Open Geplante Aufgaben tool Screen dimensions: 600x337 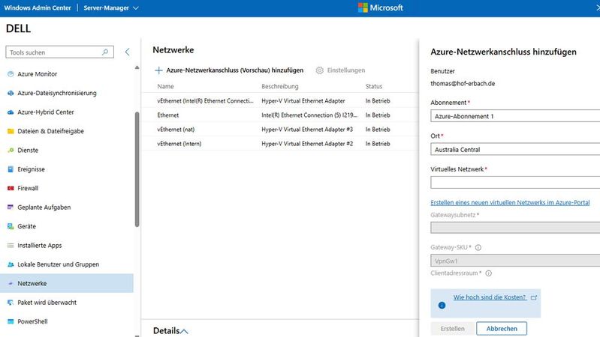point(44,207)
